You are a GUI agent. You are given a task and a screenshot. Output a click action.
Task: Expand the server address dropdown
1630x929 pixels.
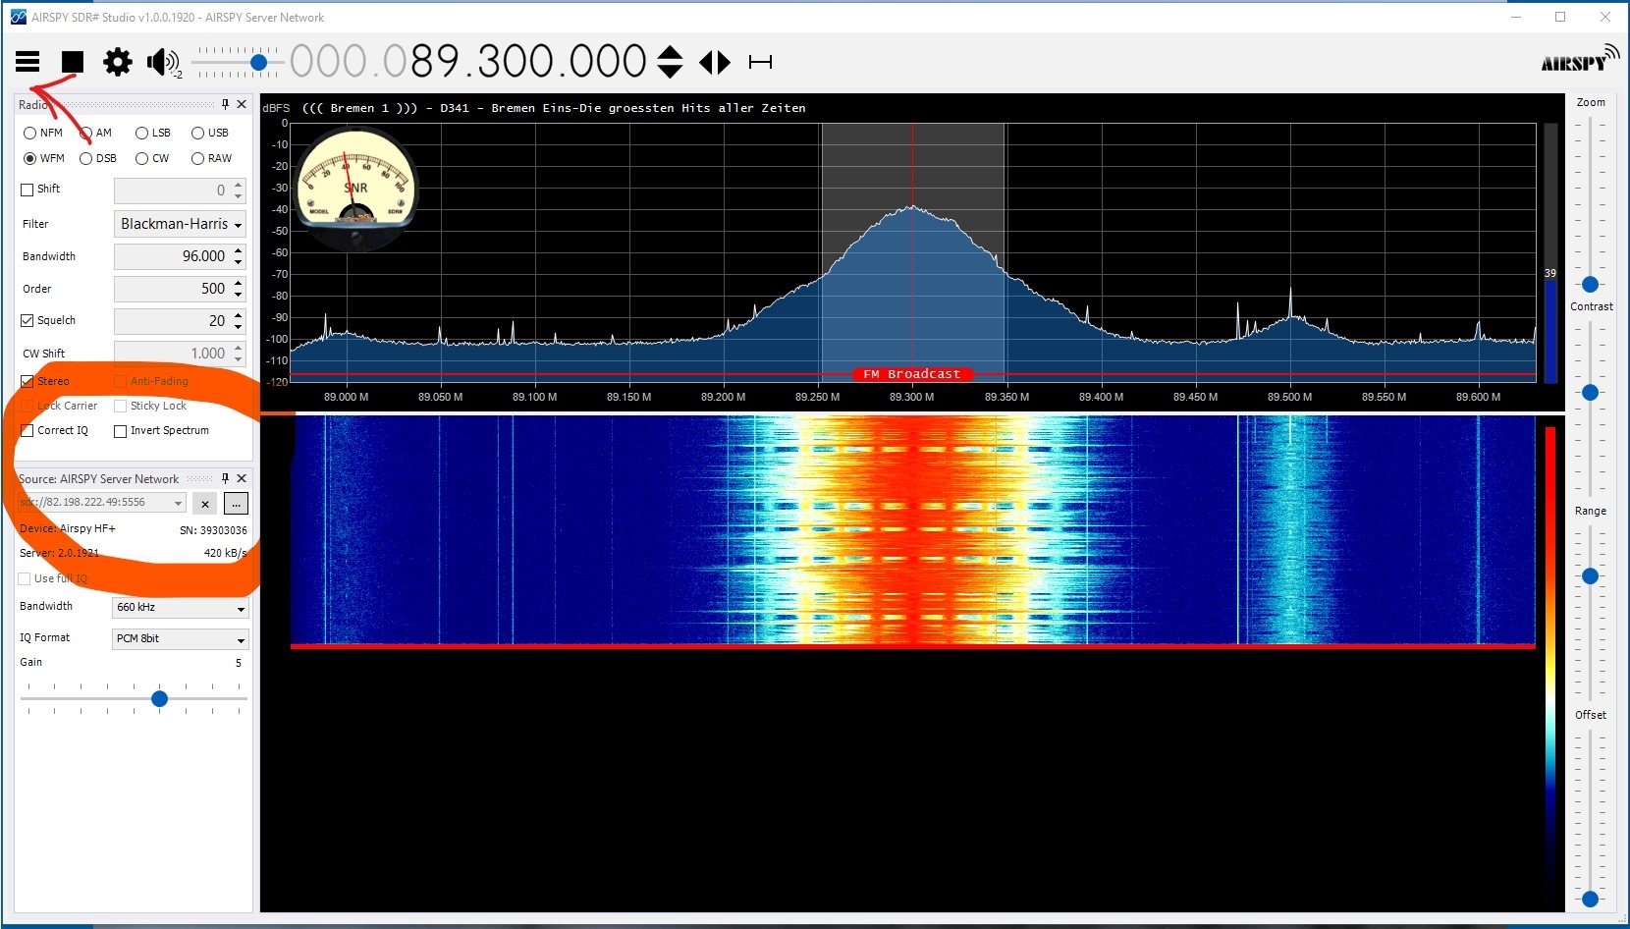tap(178, 503)
